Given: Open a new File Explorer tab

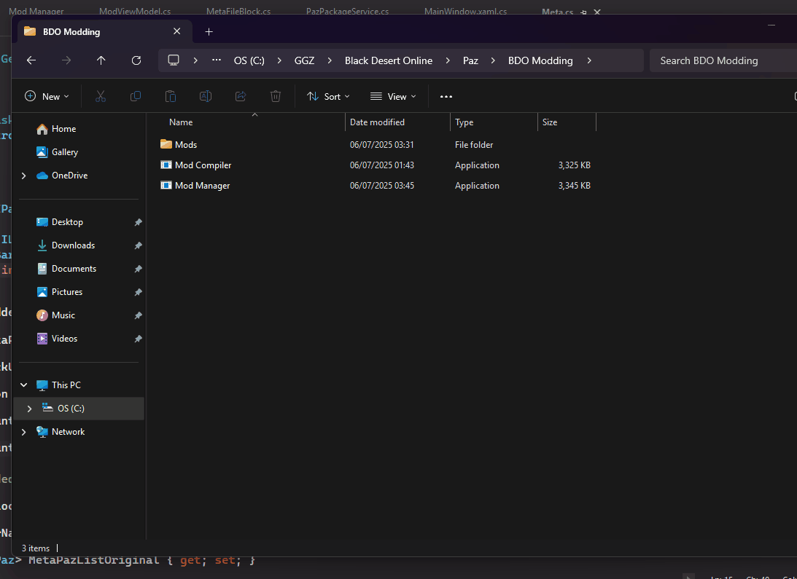Looking at the screenshot, I should pyautogui.click(x=209, y=31).
